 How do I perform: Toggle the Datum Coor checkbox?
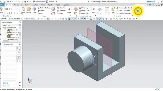coord(8,30)
